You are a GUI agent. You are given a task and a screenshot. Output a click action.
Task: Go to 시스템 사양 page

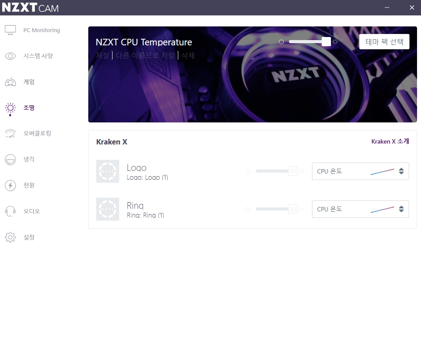pos(38,56)
